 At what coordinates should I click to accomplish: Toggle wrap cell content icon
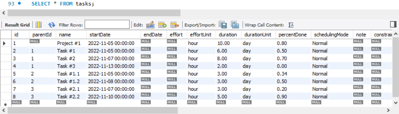[291, 25]
